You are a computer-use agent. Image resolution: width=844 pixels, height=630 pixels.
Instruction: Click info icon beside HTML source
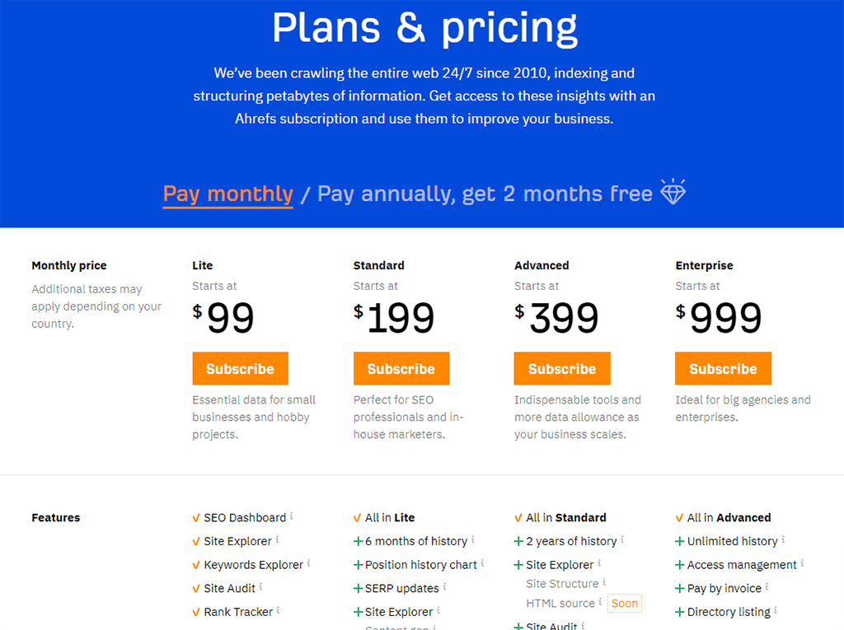600,601
